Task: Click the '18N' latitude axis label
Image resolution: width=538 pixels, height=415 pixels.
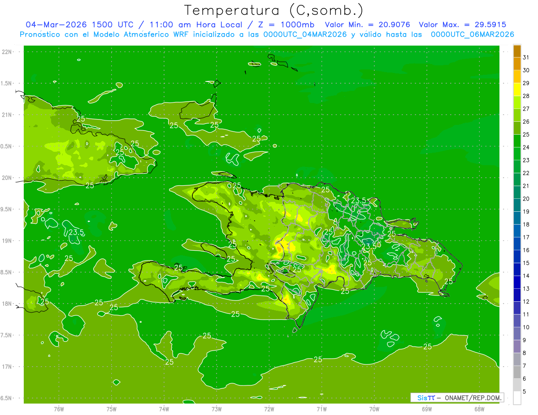Action: point(8,304)
